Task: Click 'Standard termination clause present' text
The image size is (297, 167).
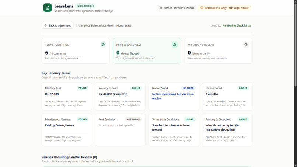Action: [171, 128]
